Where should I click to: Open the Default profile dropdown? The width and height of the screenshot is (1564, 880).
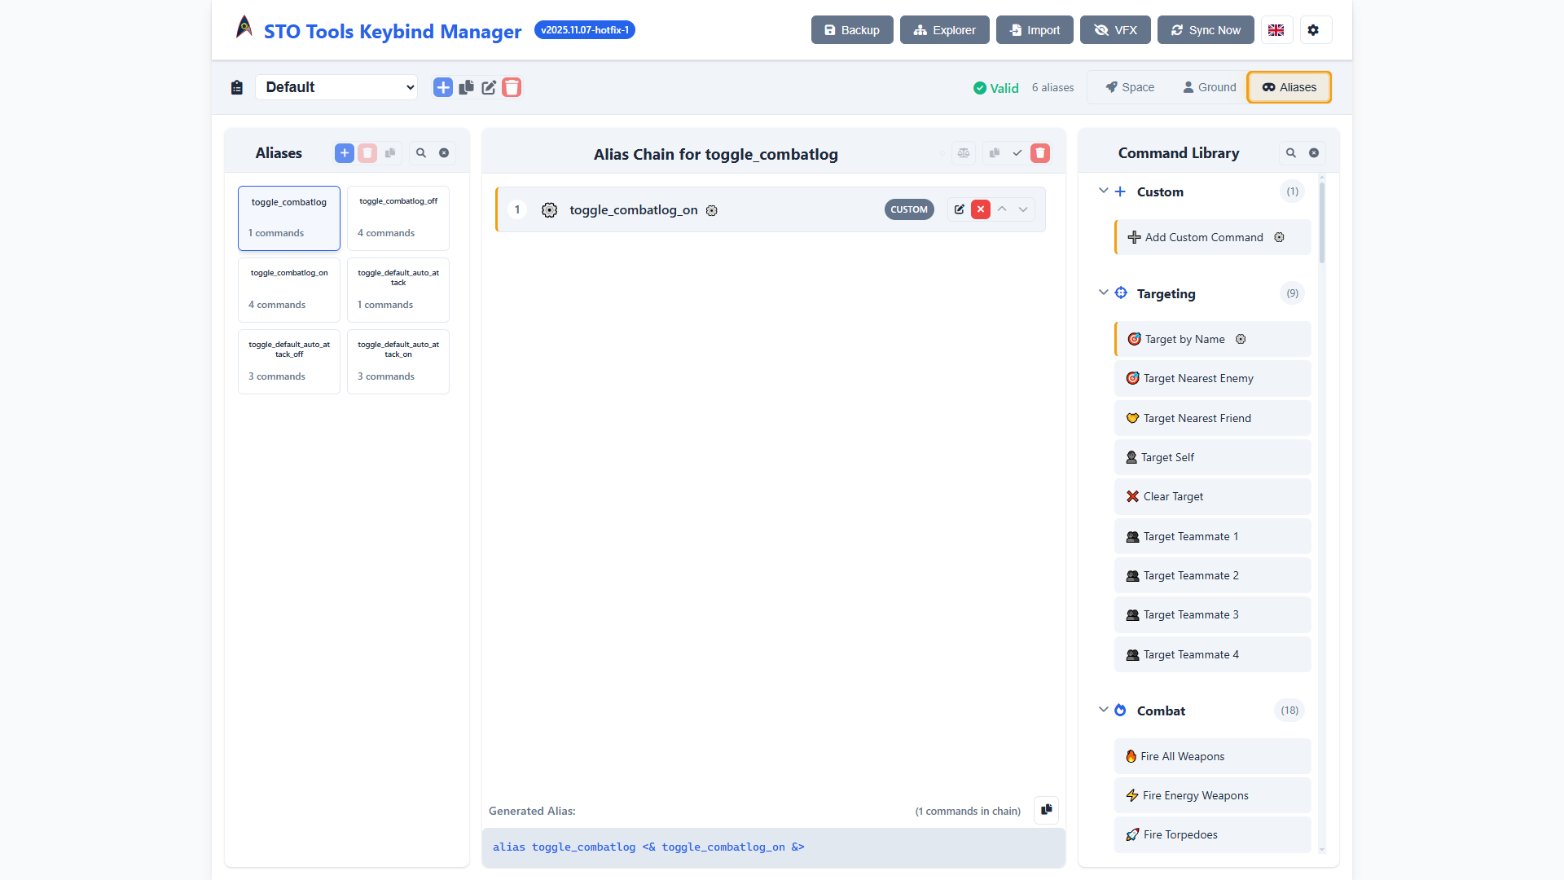coord(336,87)
